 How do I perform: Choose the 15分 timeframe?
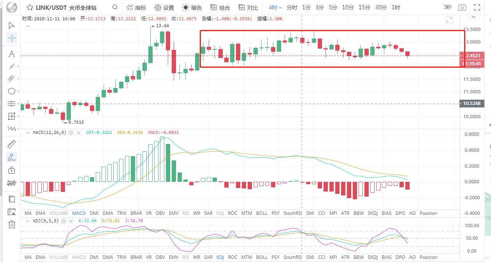click(364, 7)
